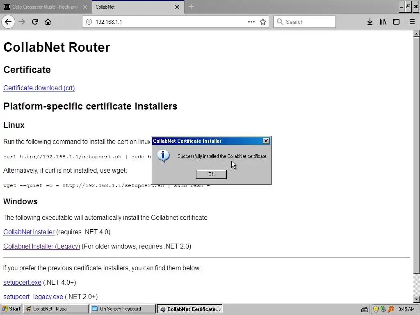Click the curl setupcert.sh command text

tap(77, 157)
